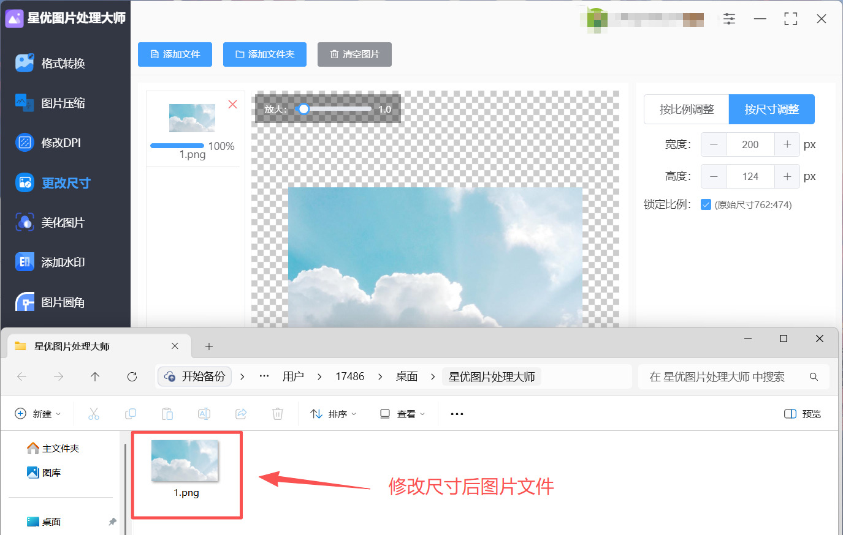Click 开始备份 in the address bar
843x535 pixels.
(x=195, y=376)
